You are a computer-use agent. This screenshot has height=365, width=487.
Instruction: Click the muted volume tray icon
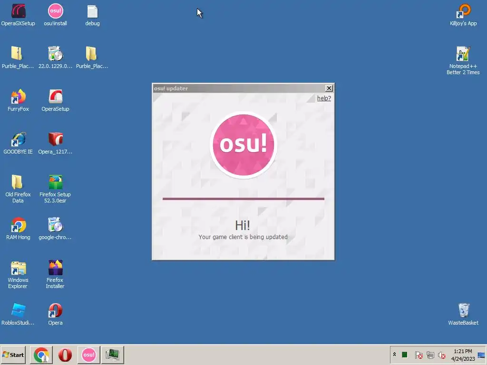[442, 355]
